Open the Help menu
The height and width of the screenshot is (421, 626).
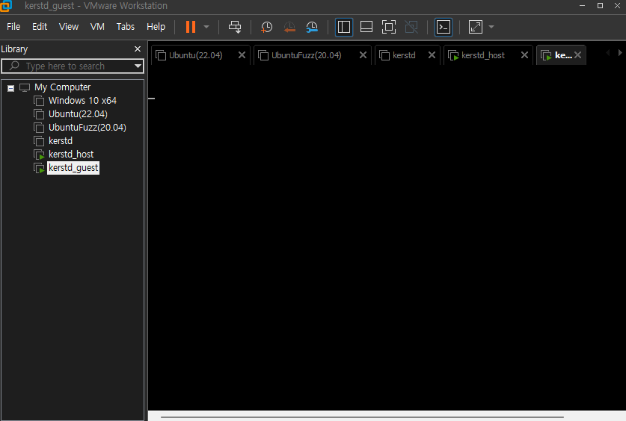[156, 27]
